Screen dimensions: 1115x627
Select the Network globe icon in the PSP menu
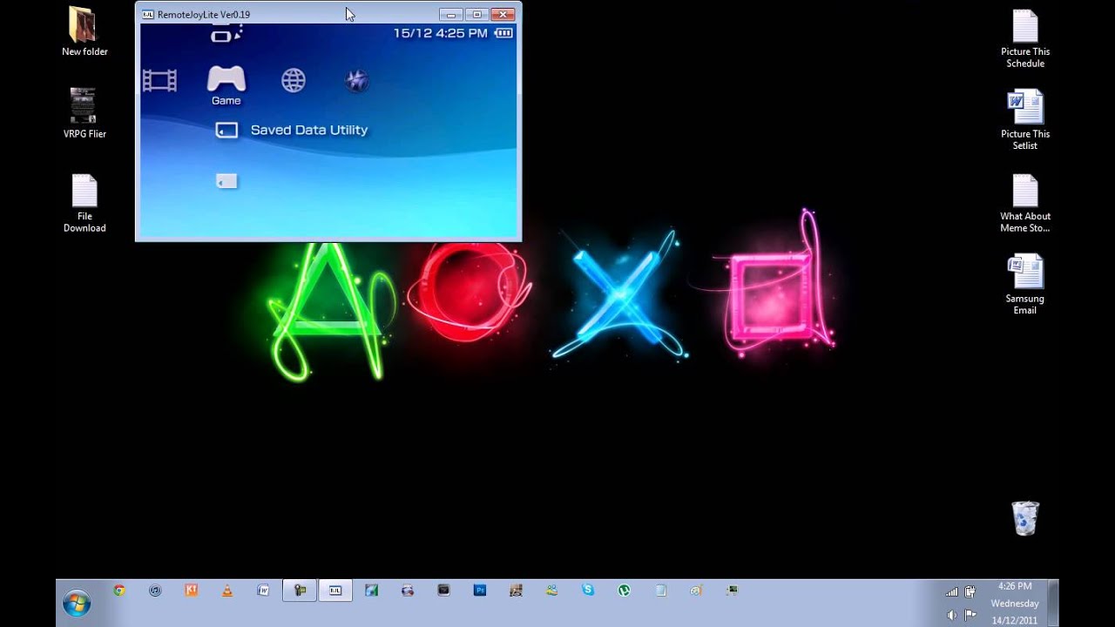[x=294, y=81]
